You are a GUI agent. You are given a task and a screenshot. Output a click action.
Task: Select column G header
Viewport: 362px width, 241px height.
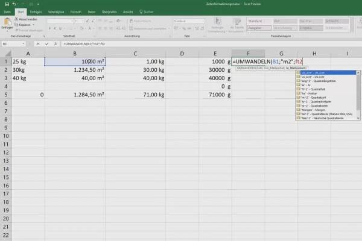point(281,54)
